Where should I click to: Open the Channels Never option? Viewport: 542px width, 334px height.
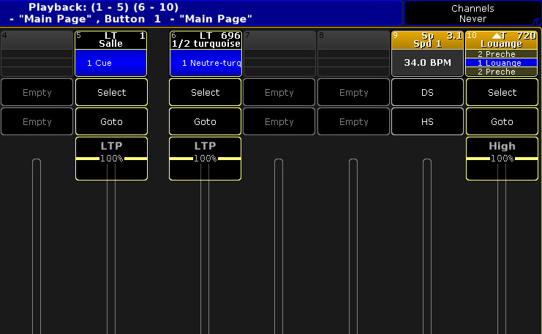click(x=473, y=13)
